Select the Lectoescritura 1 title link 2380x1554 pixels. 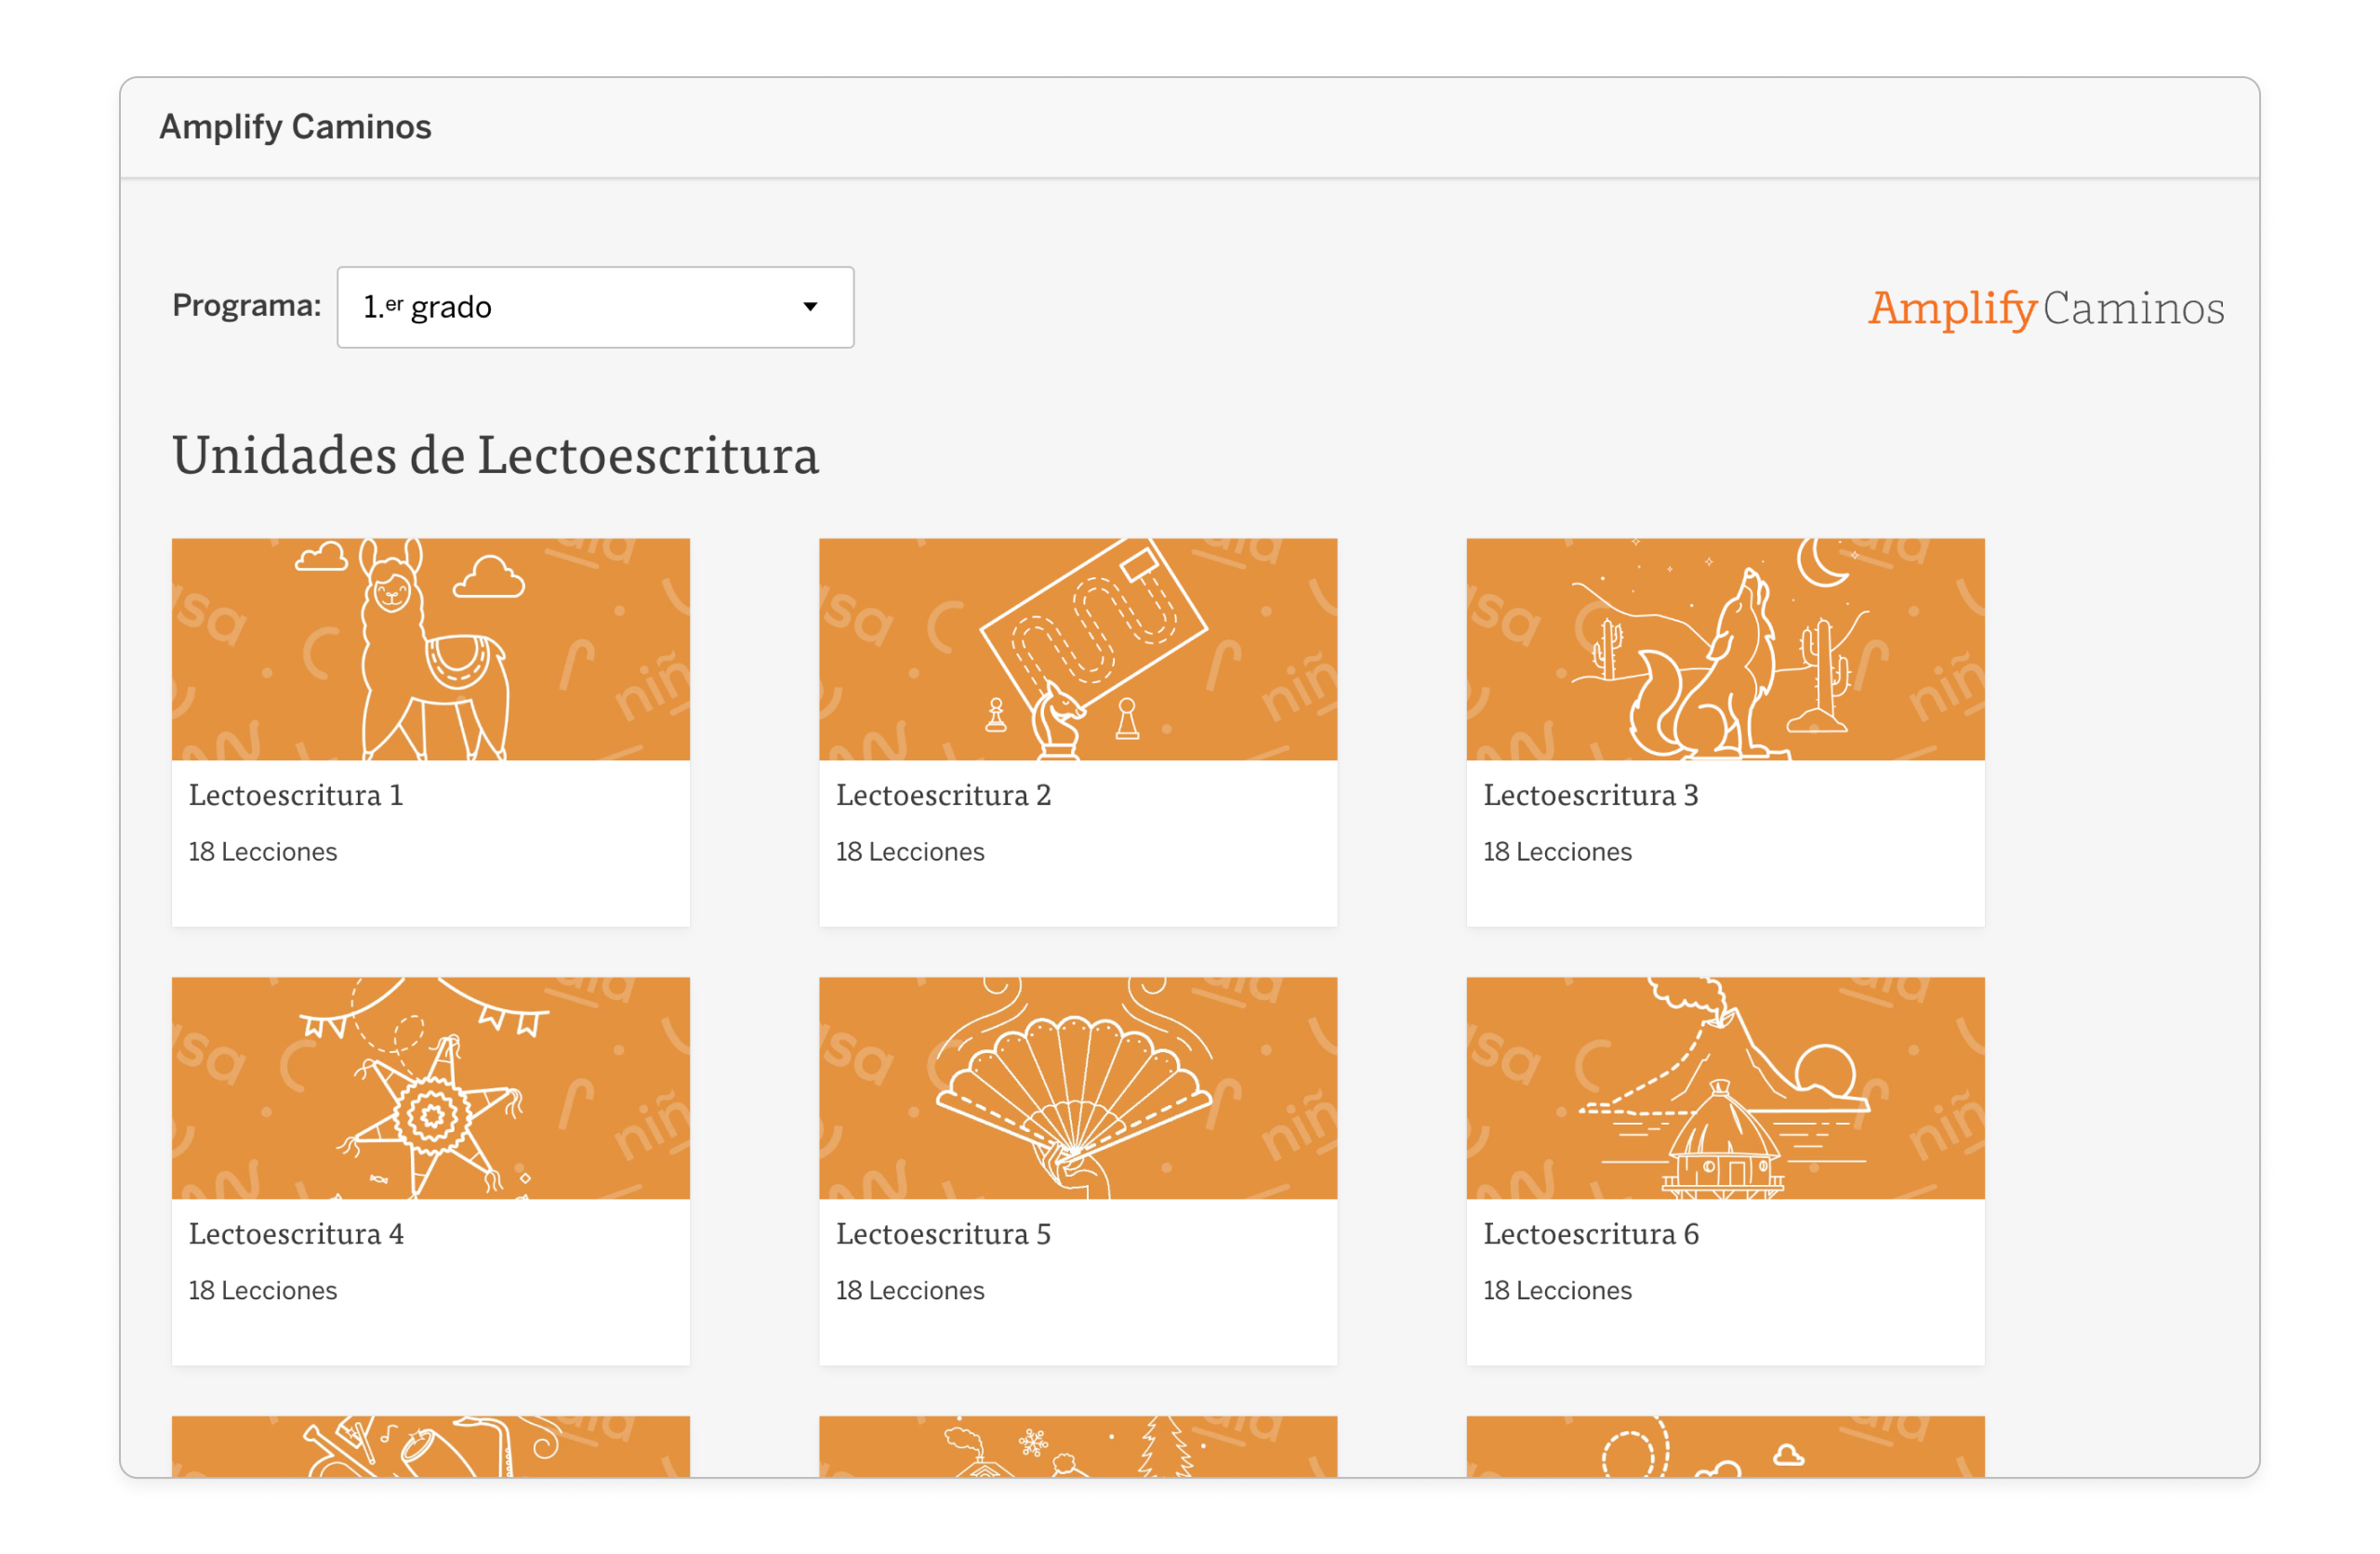296,795
